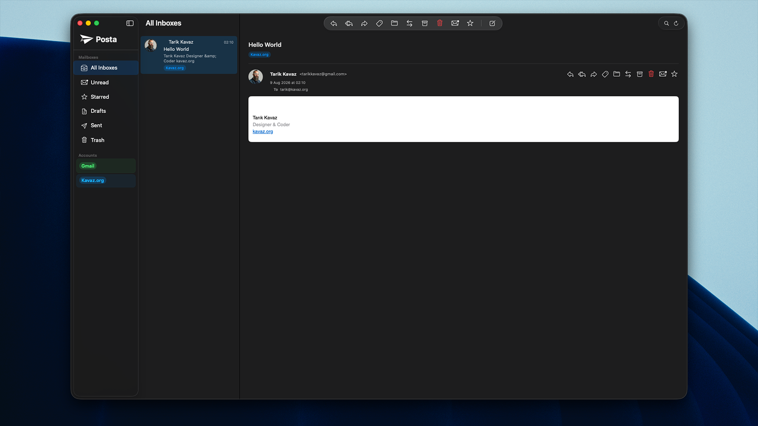This screenshot has width=758, height=426.
Task: Refresh mail with the circular arrow icon
Action: tap(676, 23)
